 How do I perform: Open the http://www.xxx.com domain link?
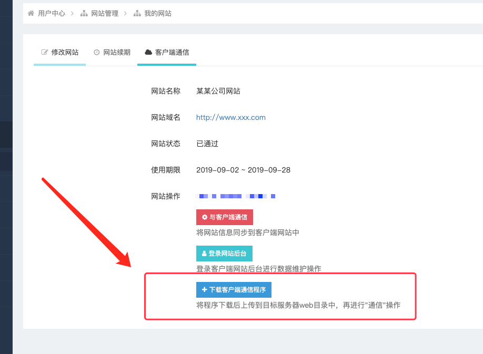231,117
